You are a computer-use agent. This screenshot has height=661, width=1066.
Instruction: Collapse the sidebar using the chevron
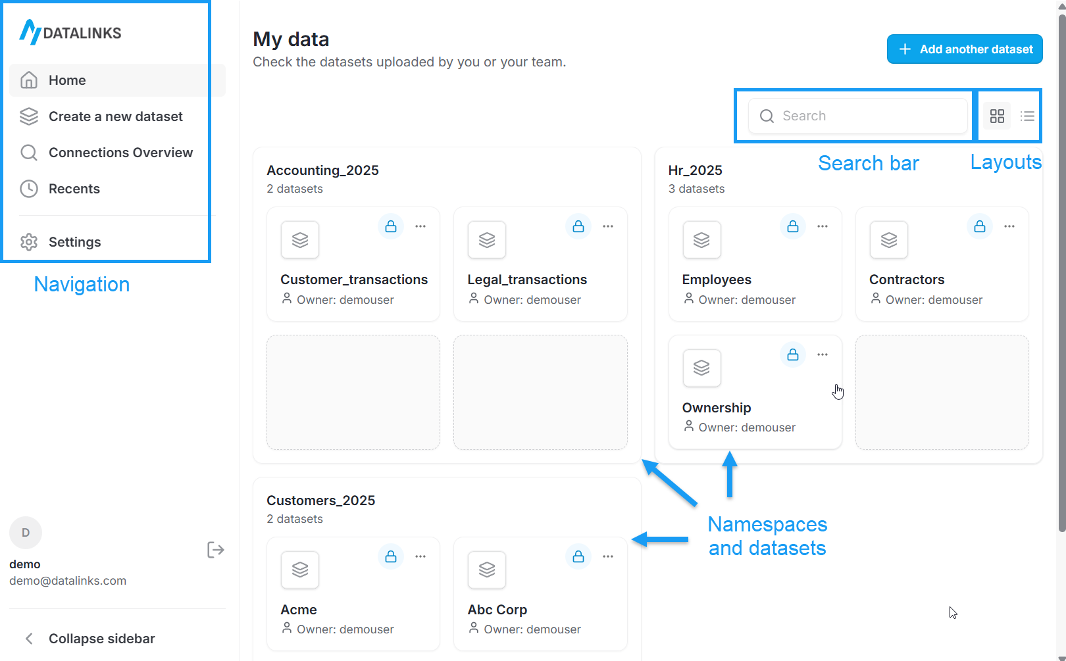click(x=29, y=638)
